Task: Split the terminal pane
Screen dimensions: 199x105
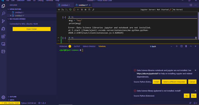Action: pyautogui.click(x=181, y=46)
